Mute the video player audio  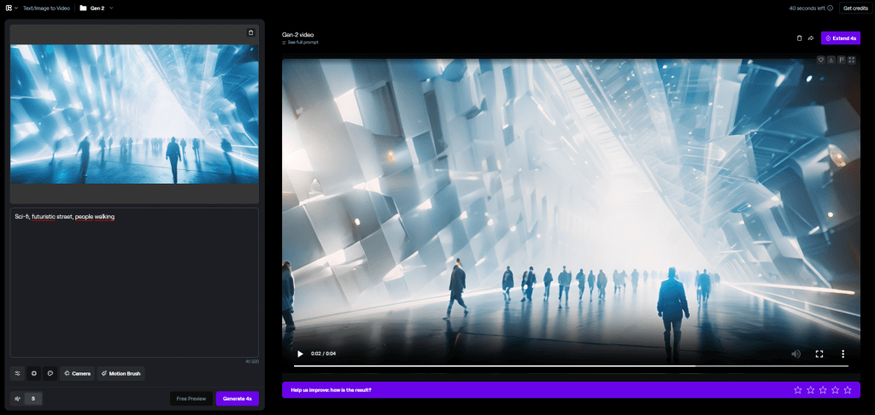click(x=796, y=354)
